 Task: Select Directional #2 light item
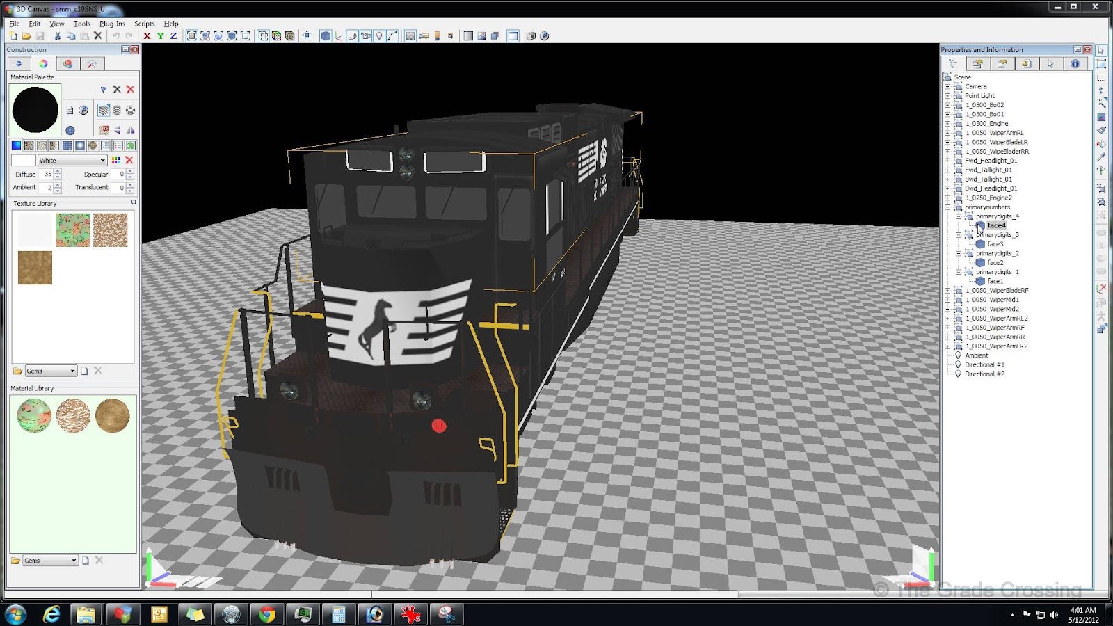985,374
